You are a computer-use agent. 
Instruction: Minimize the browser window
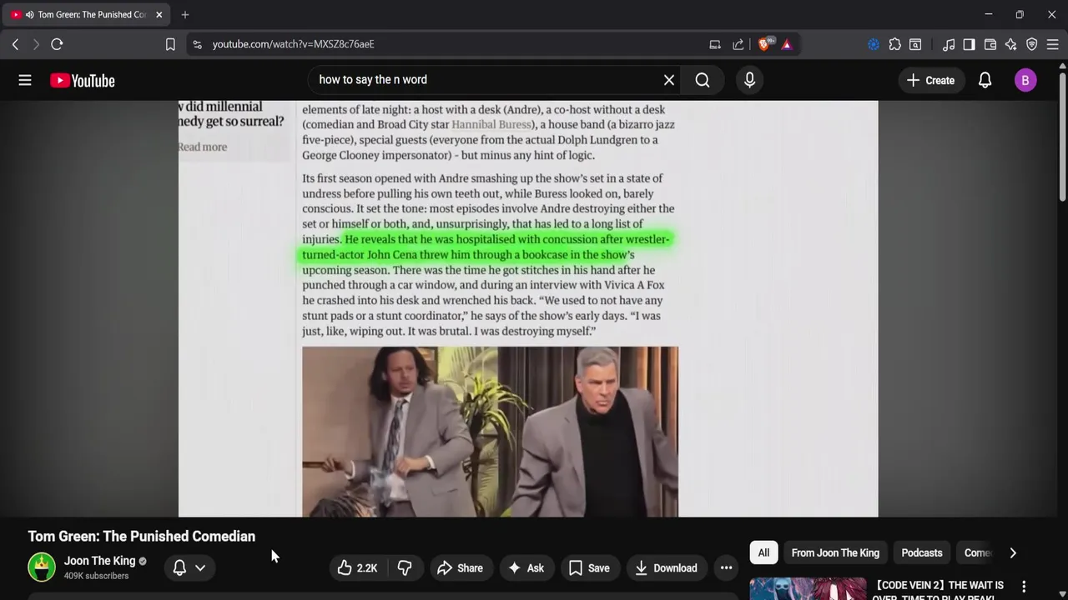988,14
